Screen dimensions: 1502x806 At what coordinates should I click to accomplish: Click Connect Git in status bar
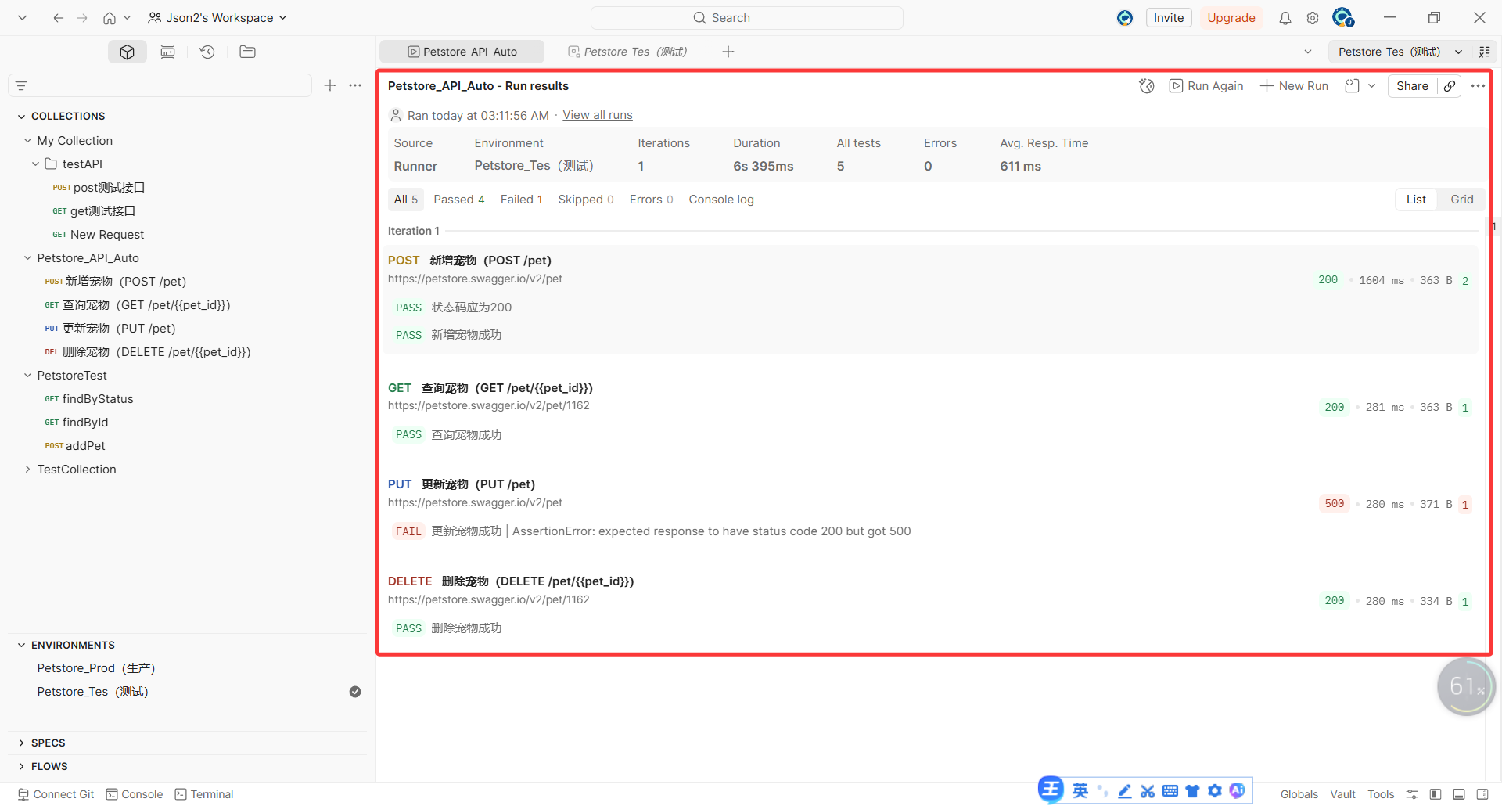point(56,794)
